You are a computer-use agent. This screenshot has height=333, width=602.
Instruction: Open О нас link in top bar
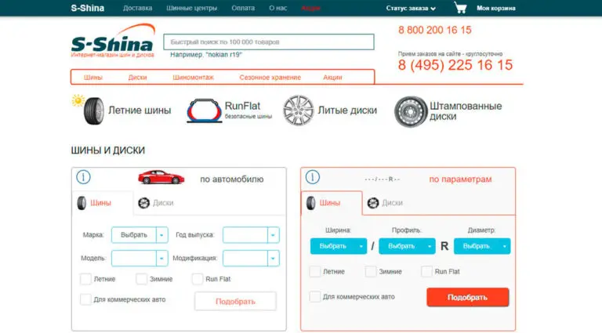[278, 8]
